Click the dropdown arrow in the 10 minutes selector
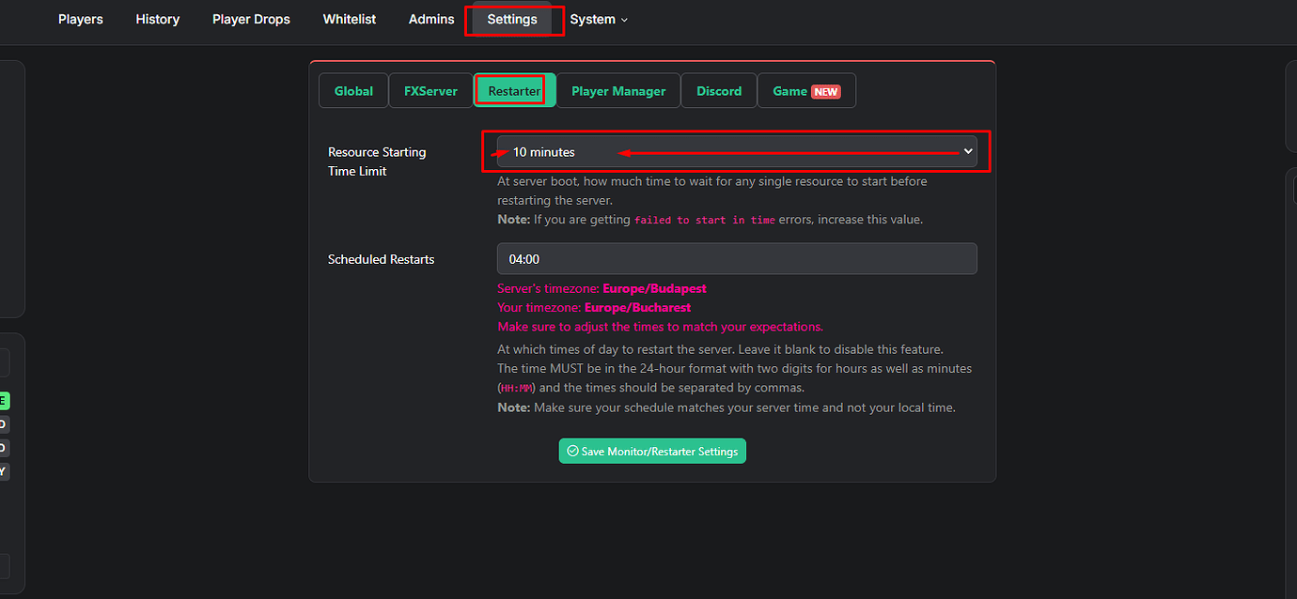Screen dimensions: 1297x599 click(x=968, y=151)
